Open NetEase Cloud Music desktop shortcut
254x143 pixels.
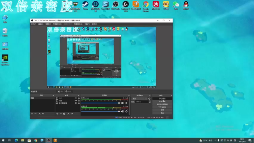156,5
